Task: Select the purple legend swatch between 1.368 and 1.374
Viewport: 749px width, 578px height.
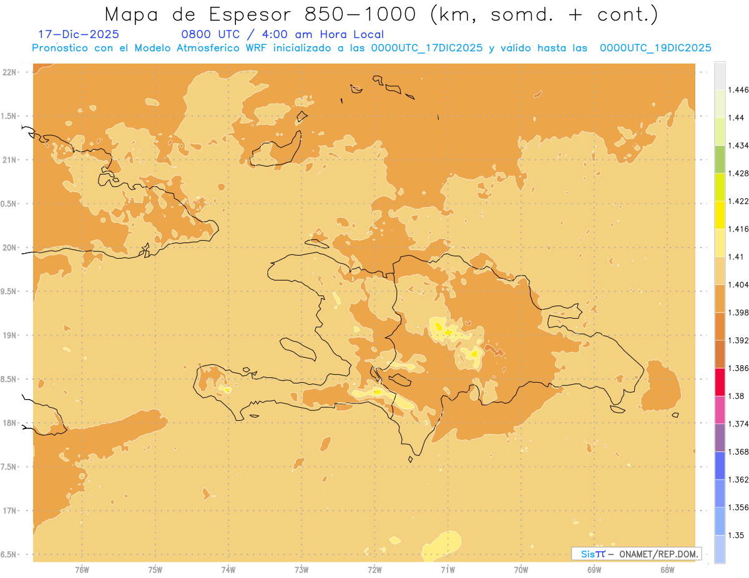Action: (x=720, y=438)
